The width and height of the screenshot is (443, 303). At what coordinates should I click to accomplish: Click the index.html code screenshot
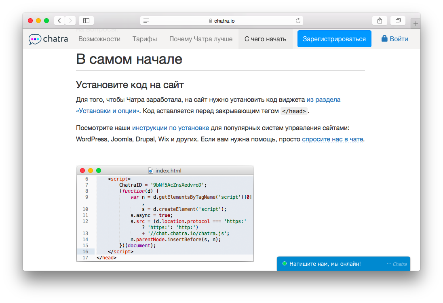[165, 214]
